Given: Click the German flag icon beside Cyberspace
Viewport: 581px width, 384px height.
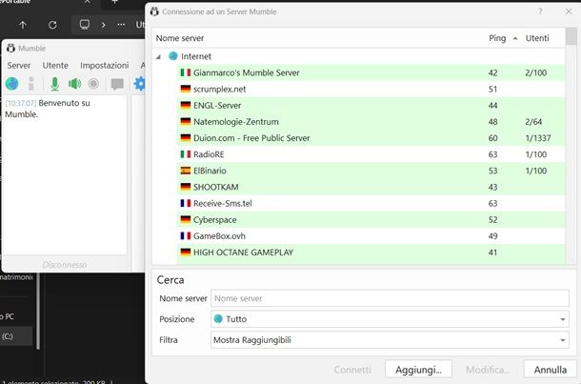Looking at the screenshot, I should [x=186, y=219].
